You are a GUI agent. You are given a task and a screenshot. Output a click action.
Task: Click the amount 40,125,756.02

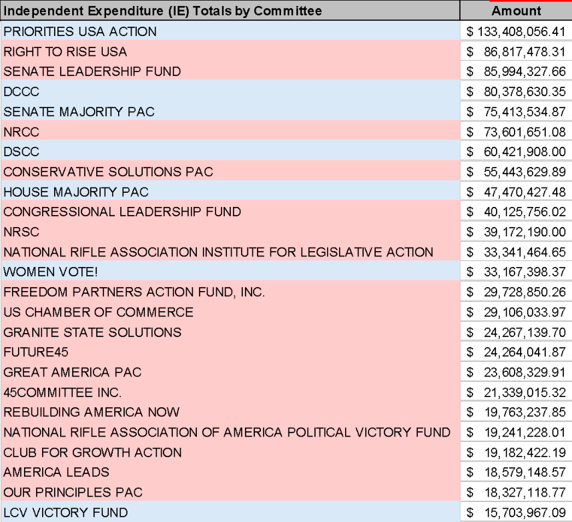pos(516,212)
